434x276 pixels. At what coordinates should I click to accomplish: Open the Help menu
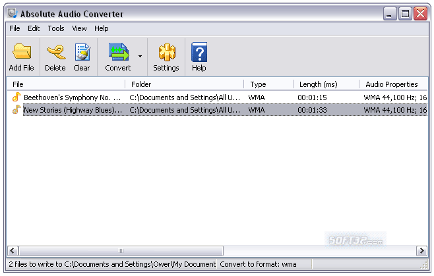coord(102,28)
